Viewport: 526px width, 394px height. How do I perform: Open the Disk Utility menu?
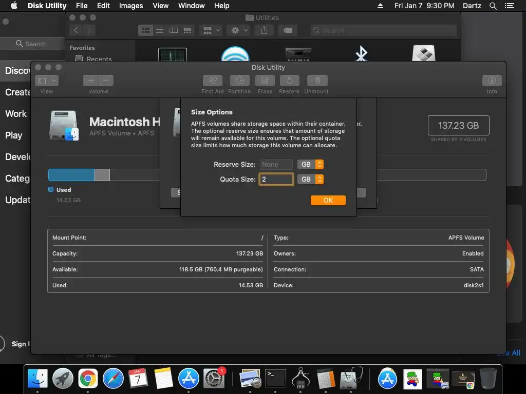(47, 6)
